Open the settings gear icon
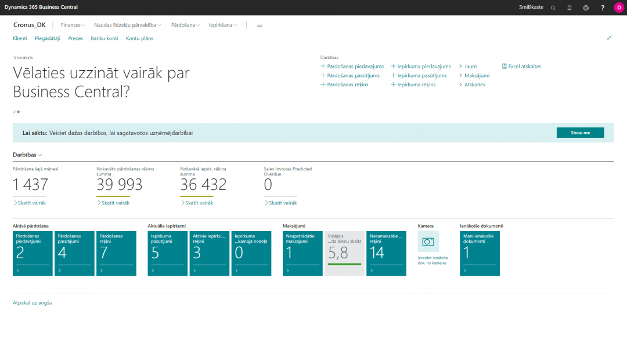The width and height of the screenshot is (627, 351). pyautogui.click(x=586, y=8)
